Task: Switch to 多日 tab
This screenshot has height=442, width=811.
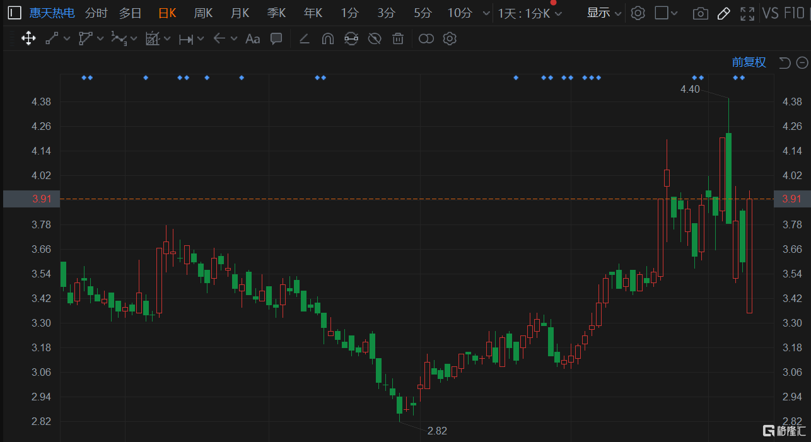Action: [131, 13]
